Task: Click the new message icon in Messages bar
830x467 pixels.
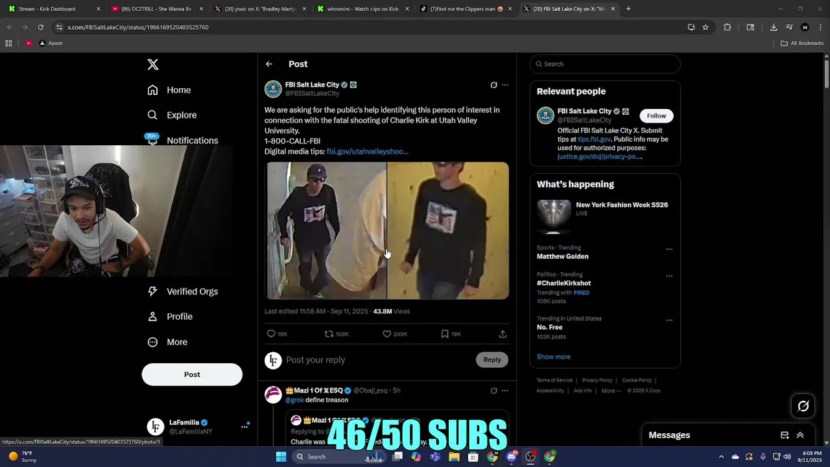Action: (x=785, y=435)
